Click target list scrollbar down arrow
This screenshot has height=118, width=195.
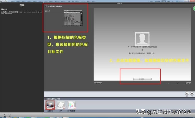[x=81, y=25]
